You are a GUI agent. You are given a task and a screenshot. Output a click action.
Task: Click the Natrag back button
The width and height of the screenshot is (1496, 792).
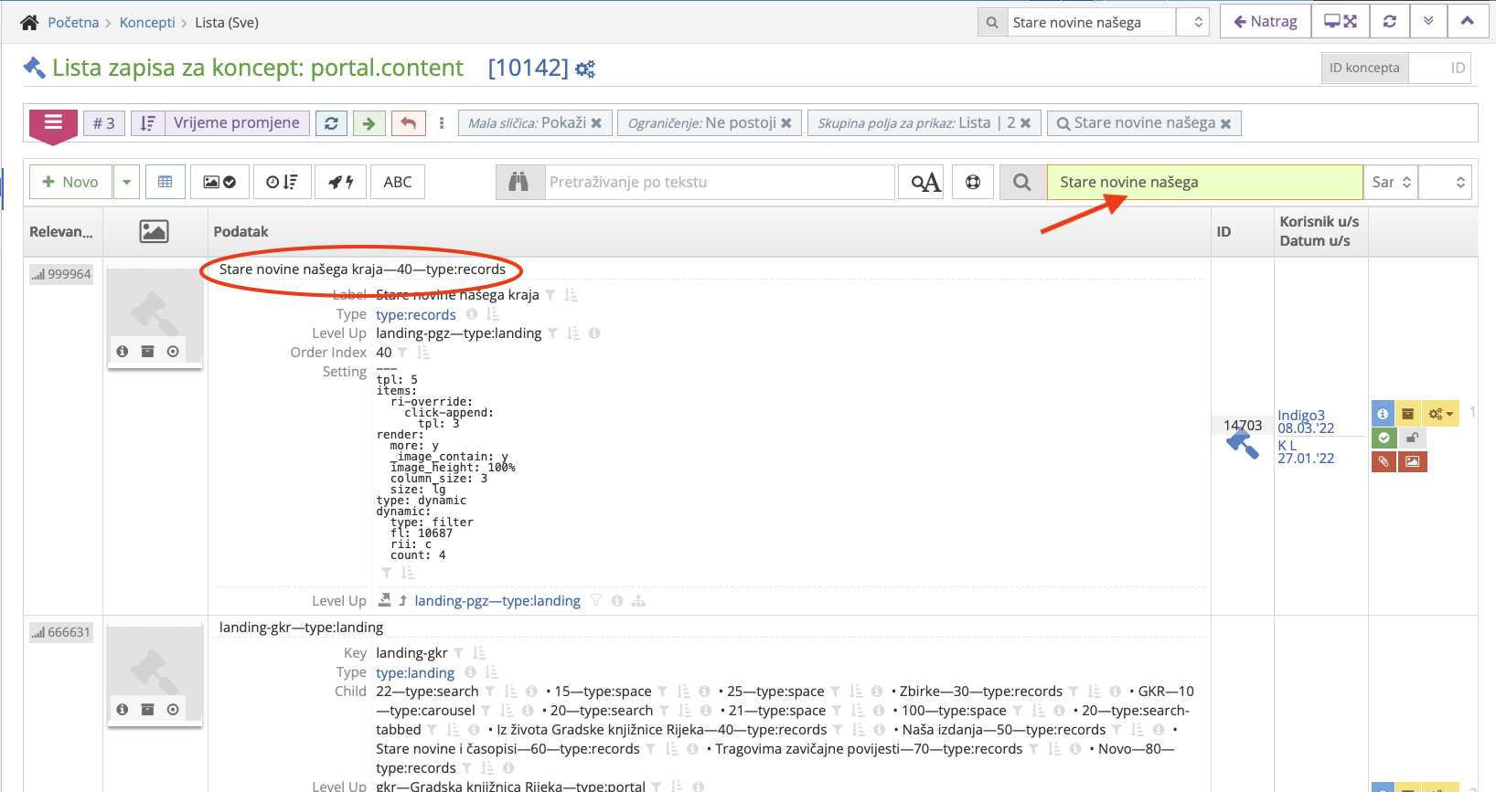1266,21
